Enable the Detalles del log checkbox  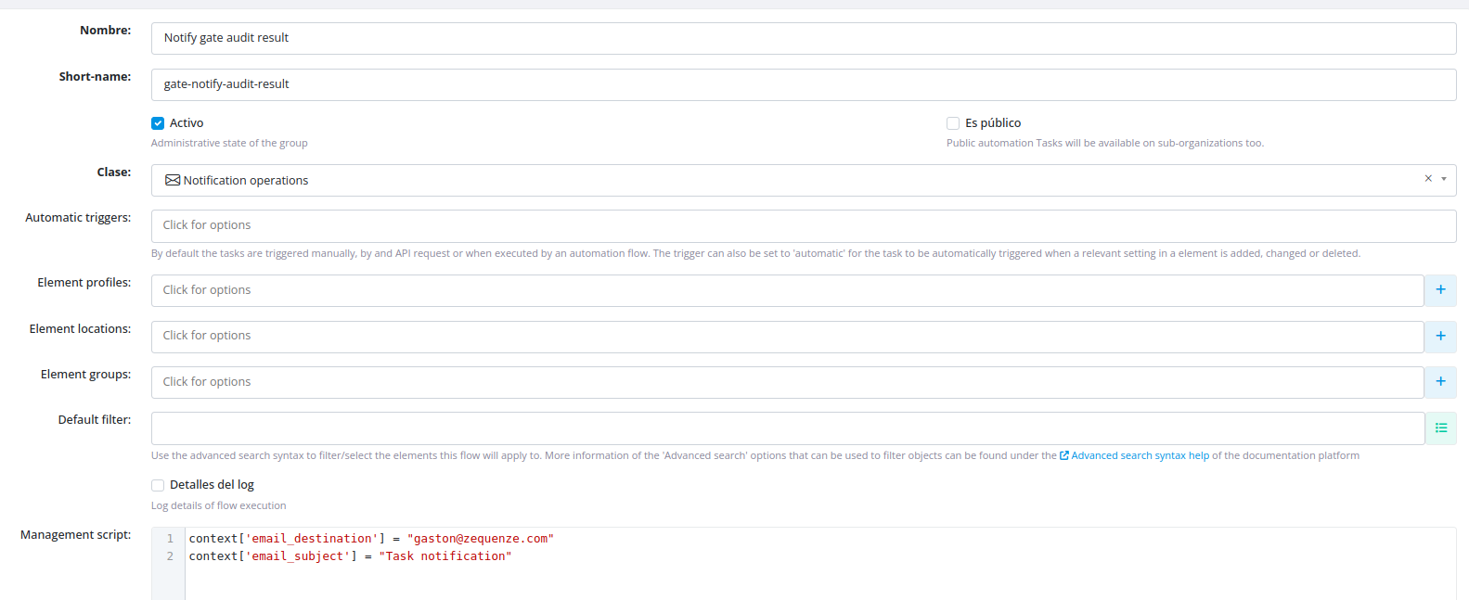pos(158,485)
